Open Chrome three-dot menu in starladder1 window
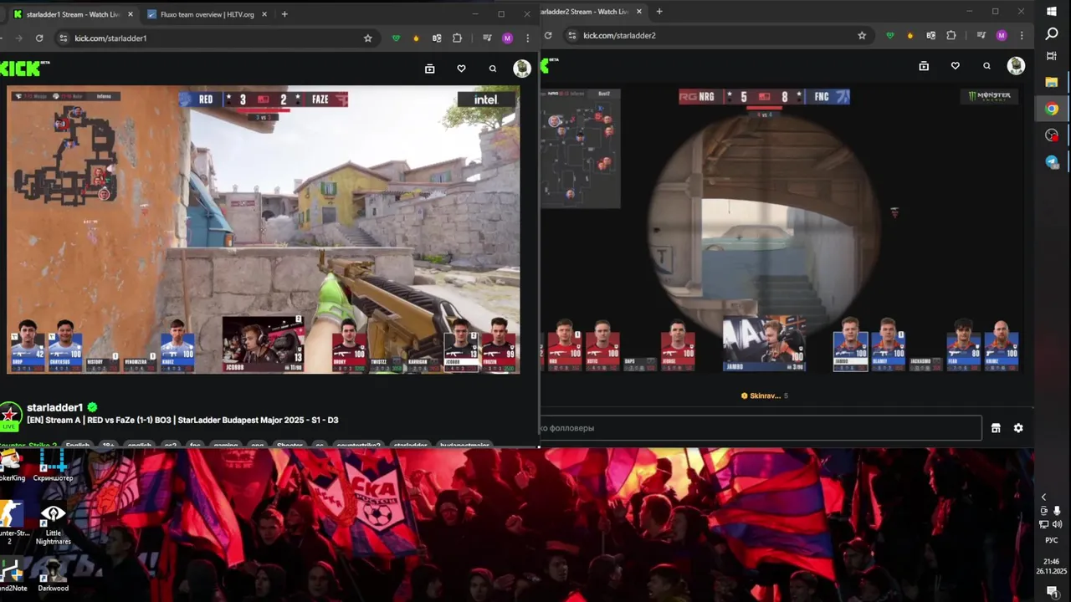Image resolution: width=1071 pixels, height=602 pixels. coord(527,38)
